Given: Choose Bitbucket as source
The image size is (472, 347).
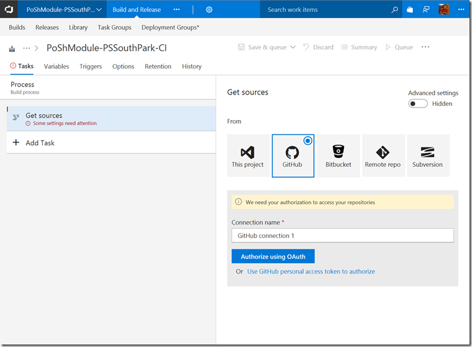Looking at the screenshot, I should (x=338, y=155).
